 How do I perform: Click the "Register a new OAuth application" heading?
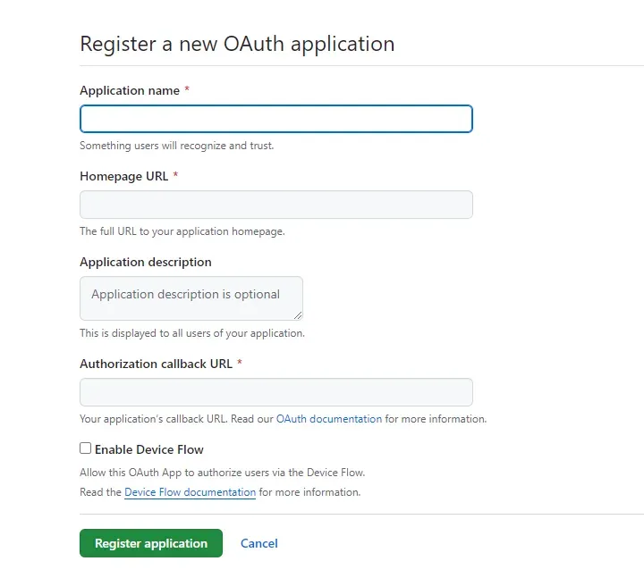(237, 43)
